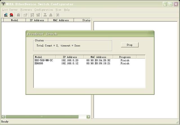Click the red Search by IP toolbar icon
Screen dimensions: 180x125
(11, 15)
